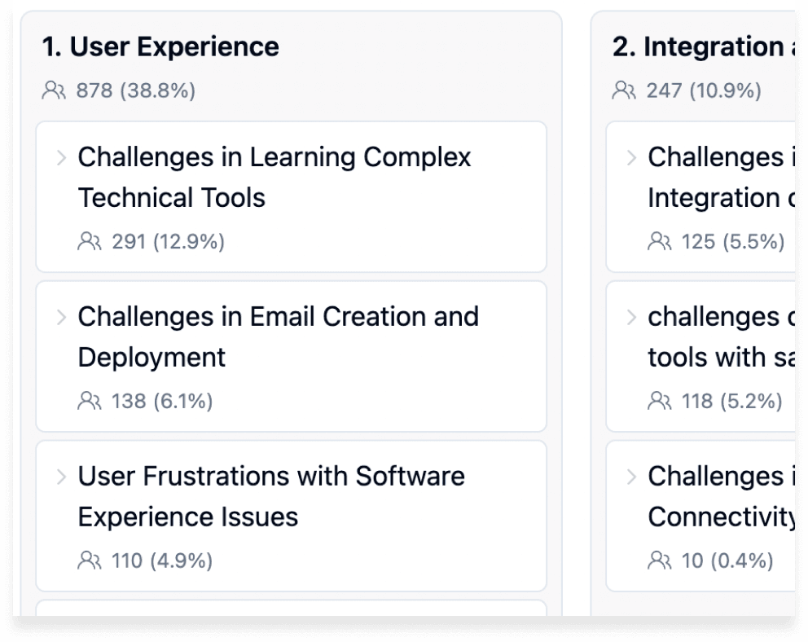Expand the Learning Complex Technical Tools chevron
Image resolution: width=808 pixels, height=642 pixels.
pos(62,157)
